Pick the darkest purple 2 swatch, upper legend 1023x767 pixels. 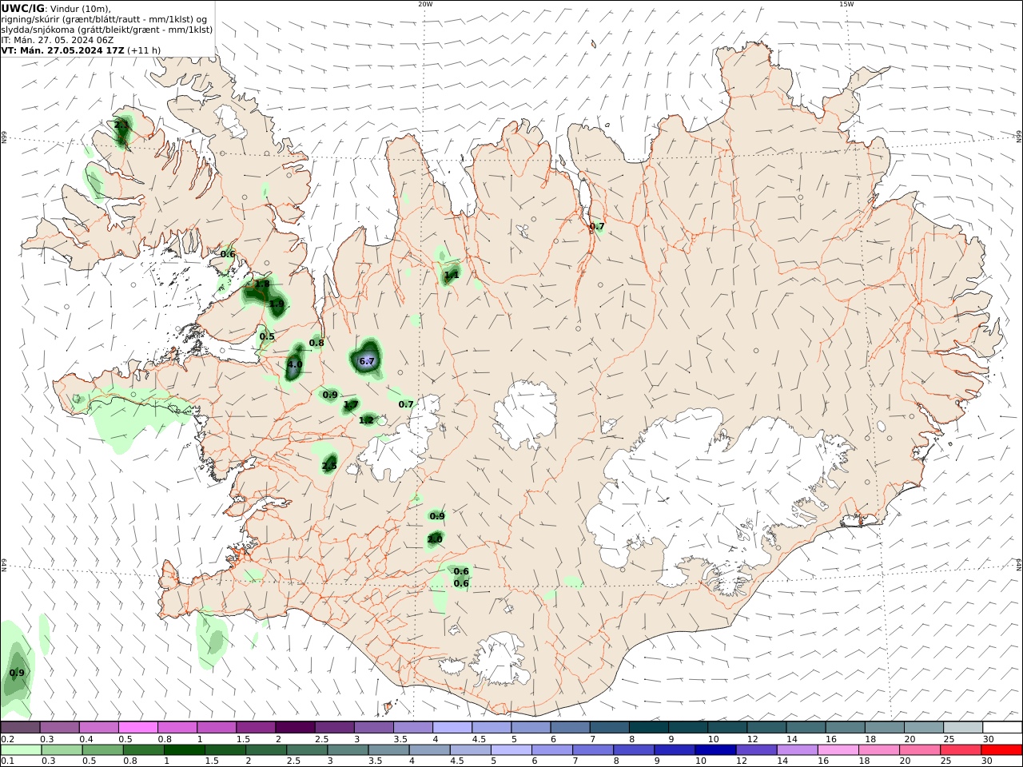click(x=294, y=727)
